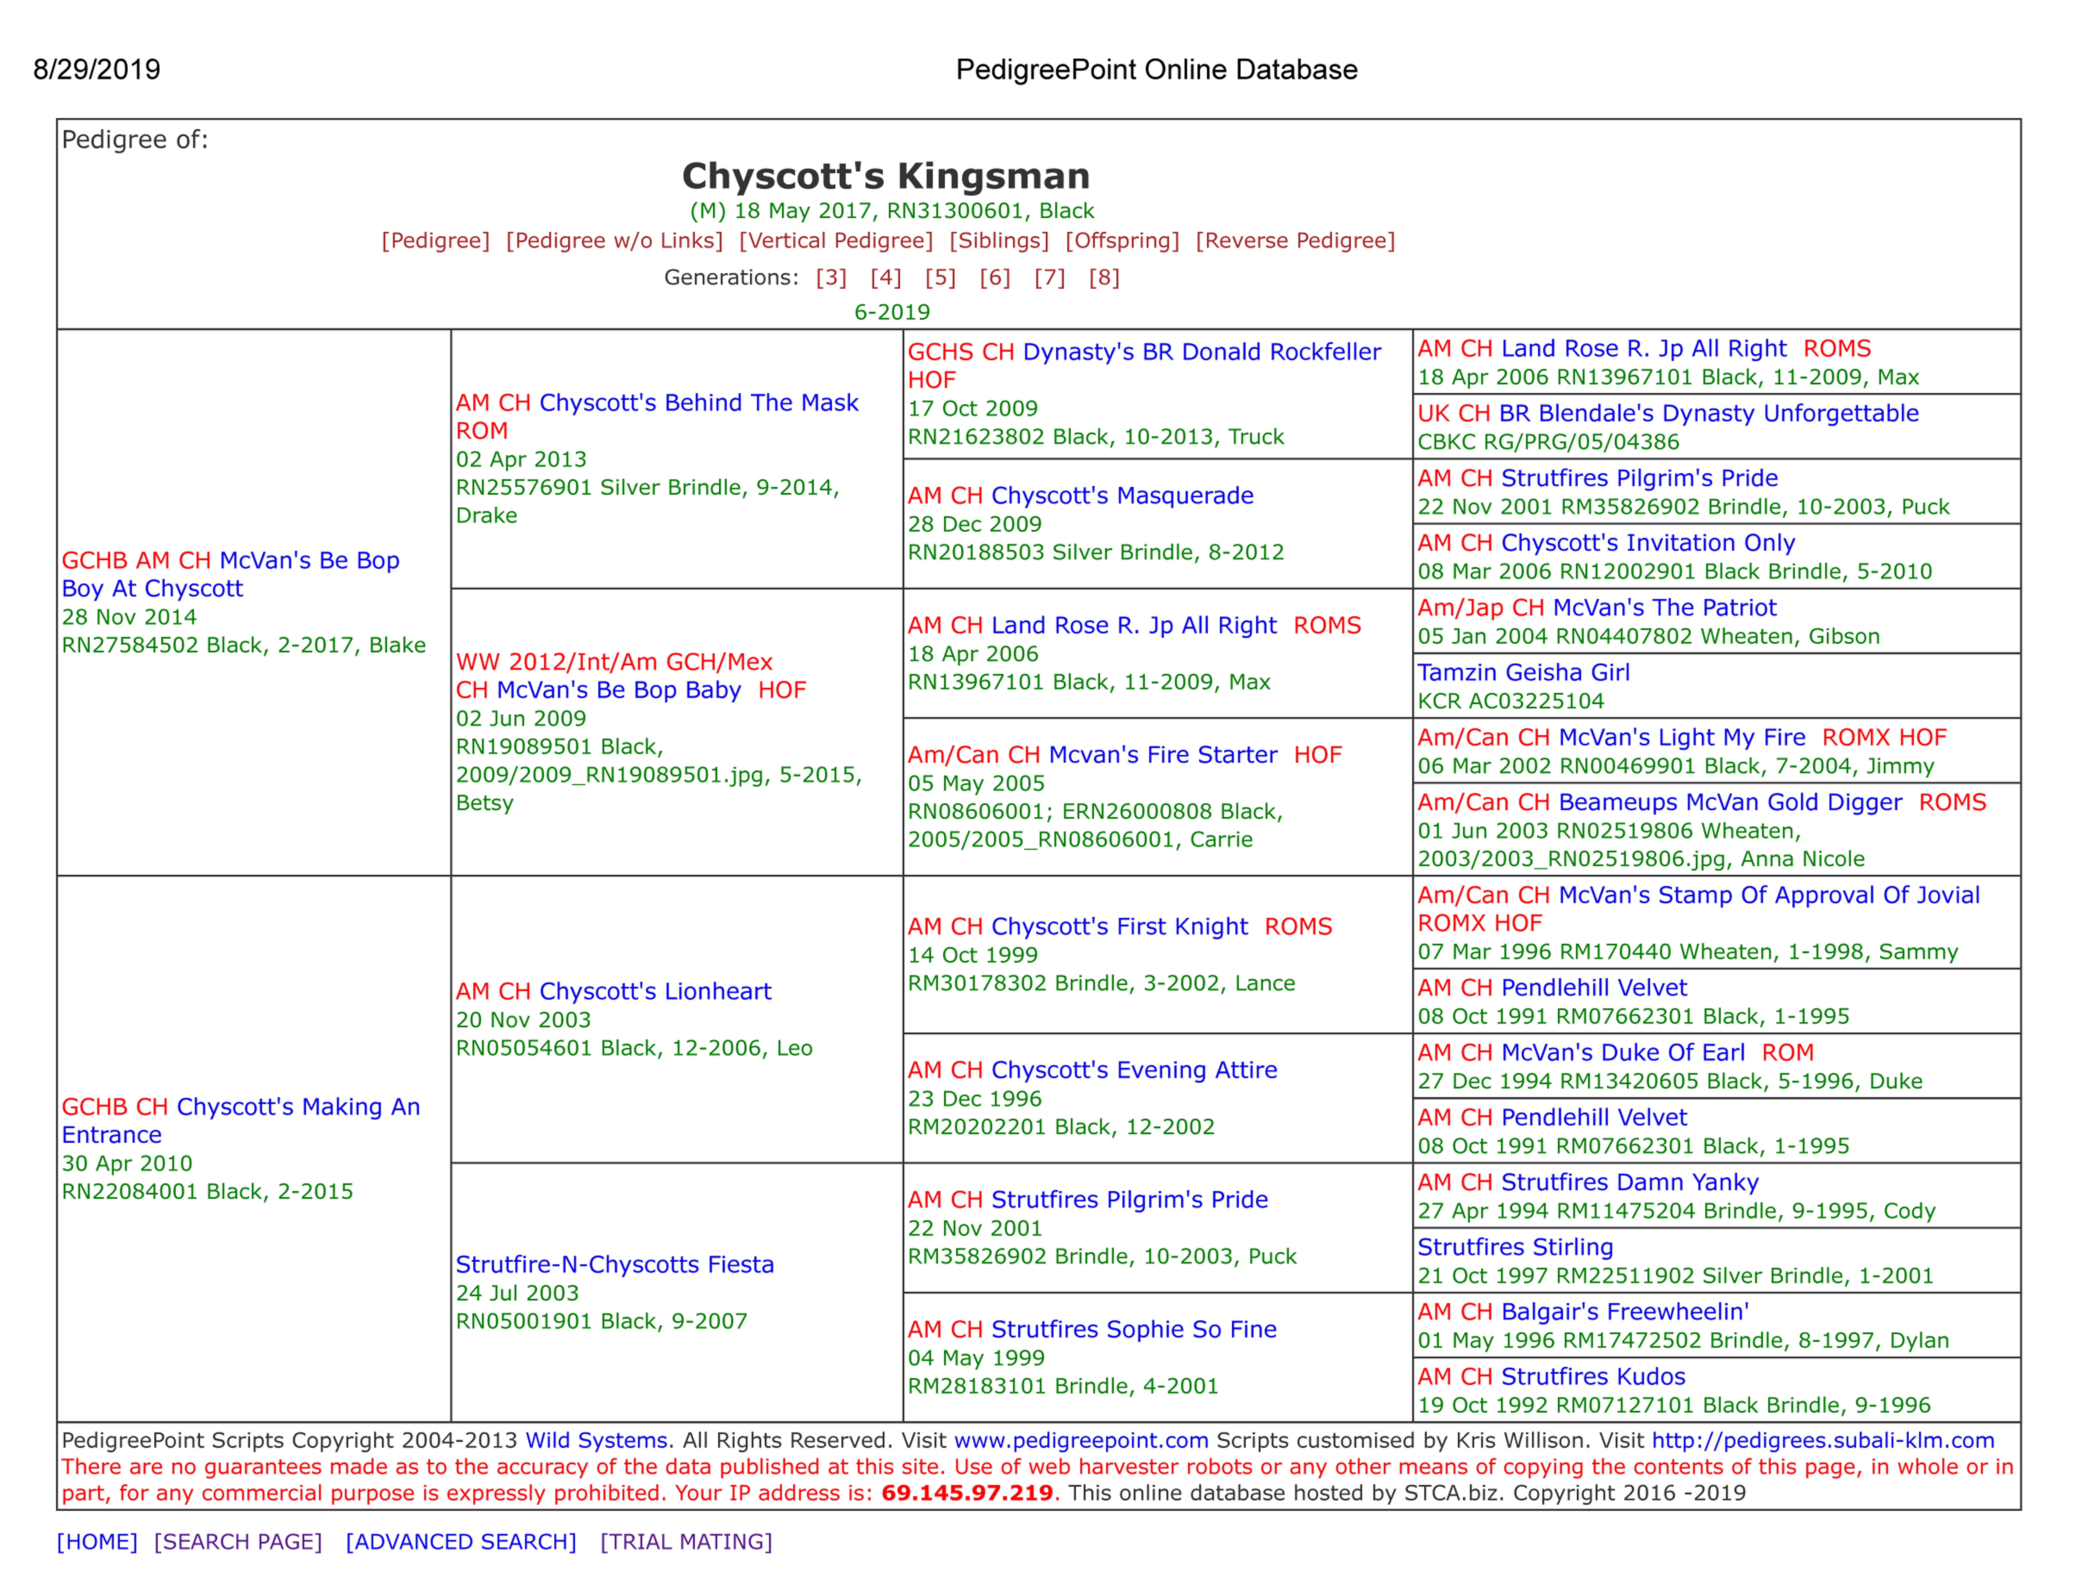Open Chyscott's Invitation Only entry

pos(1648,543)
